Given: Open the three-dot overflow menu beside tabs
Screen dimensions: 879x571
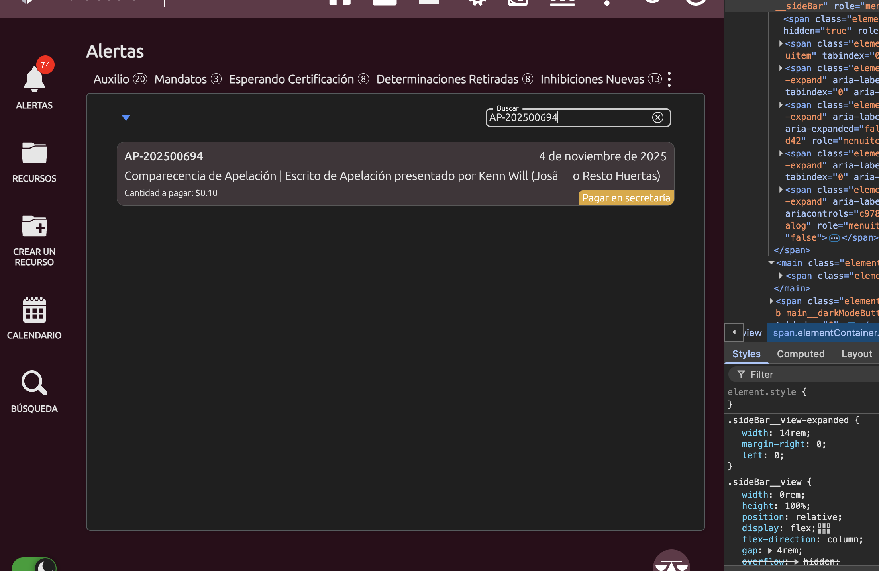Looking at the screenshot, I should (x=669, y=79).
